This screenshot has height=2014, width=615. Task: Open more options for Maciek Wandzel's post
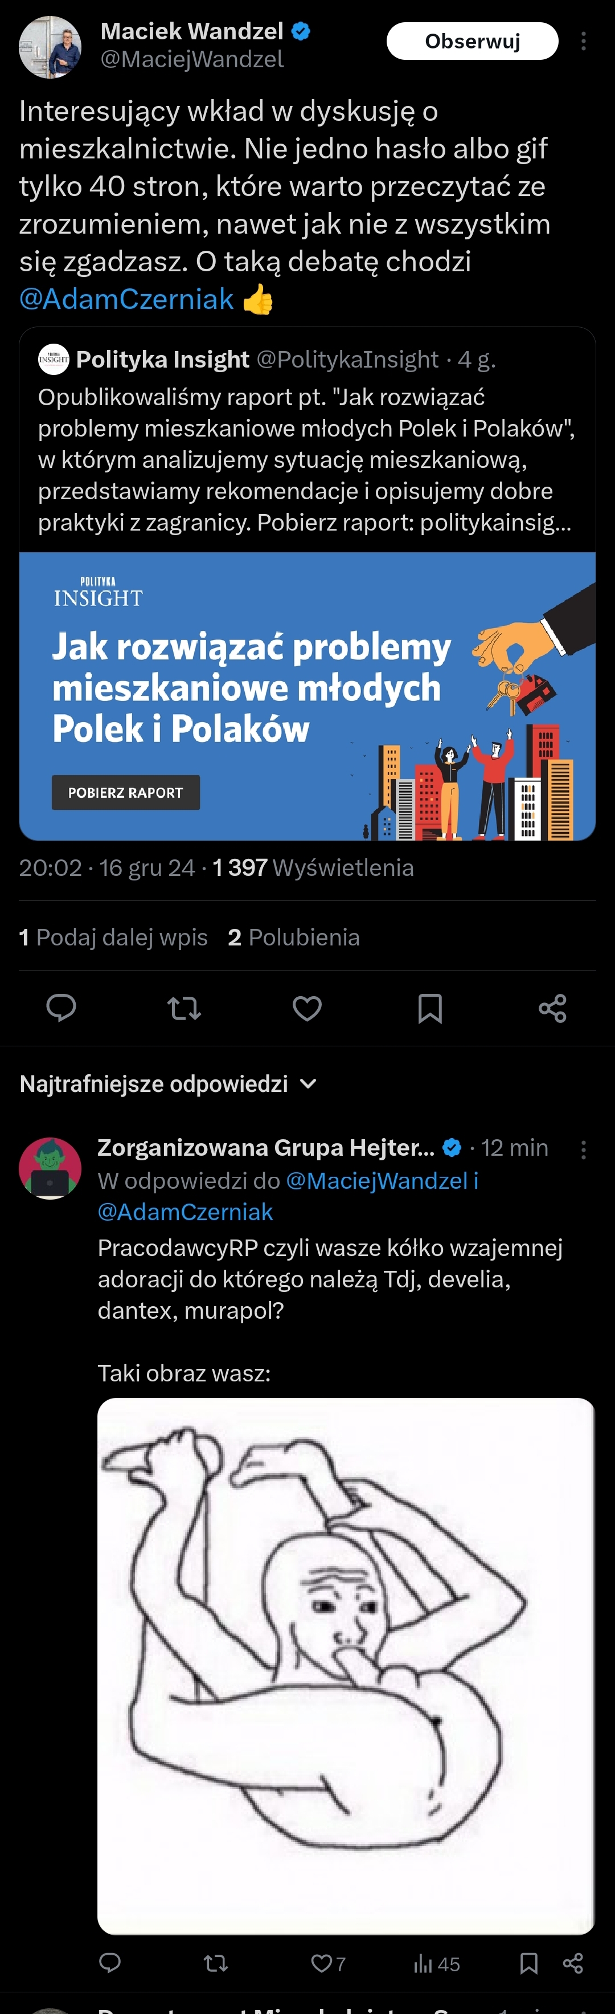click(583, 42)
